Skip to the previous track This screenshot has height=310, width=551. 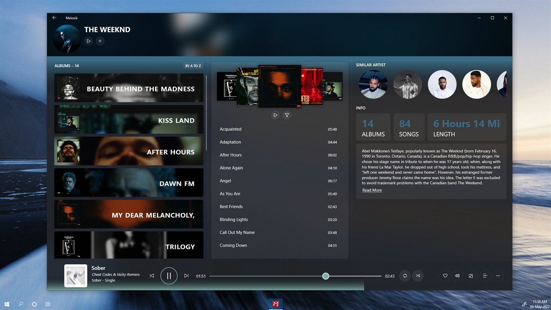[x=152, y=276]
